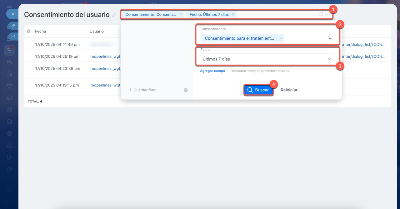
Task: Expand the Consentimiento dropdown
Action: [x=330, y=38]
